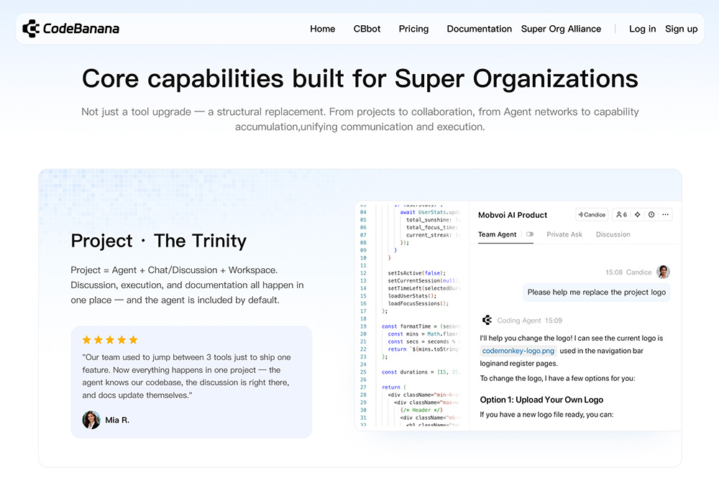This screenshot has height=478, width=719.
Task: Click the Log in link
Action: point(642,29)
